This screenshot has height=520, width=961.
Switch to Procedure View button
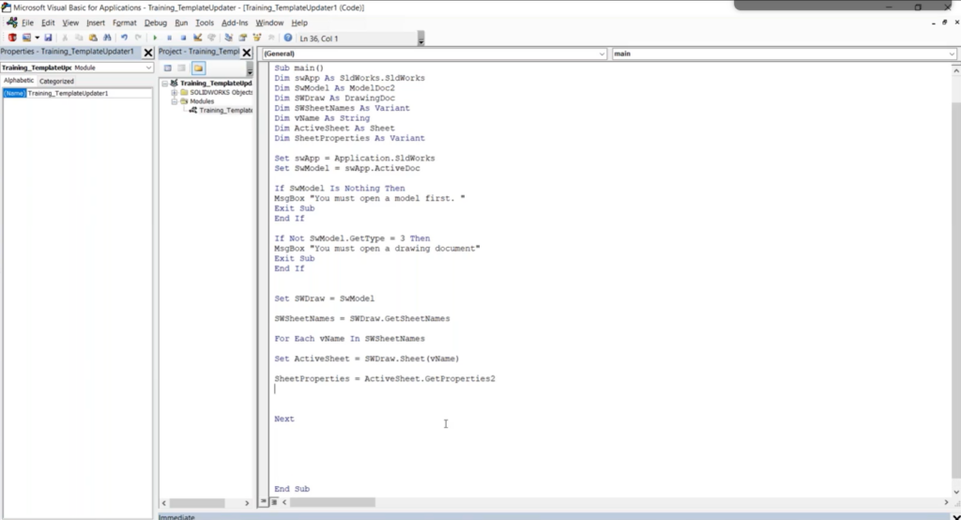pos(264,501)
